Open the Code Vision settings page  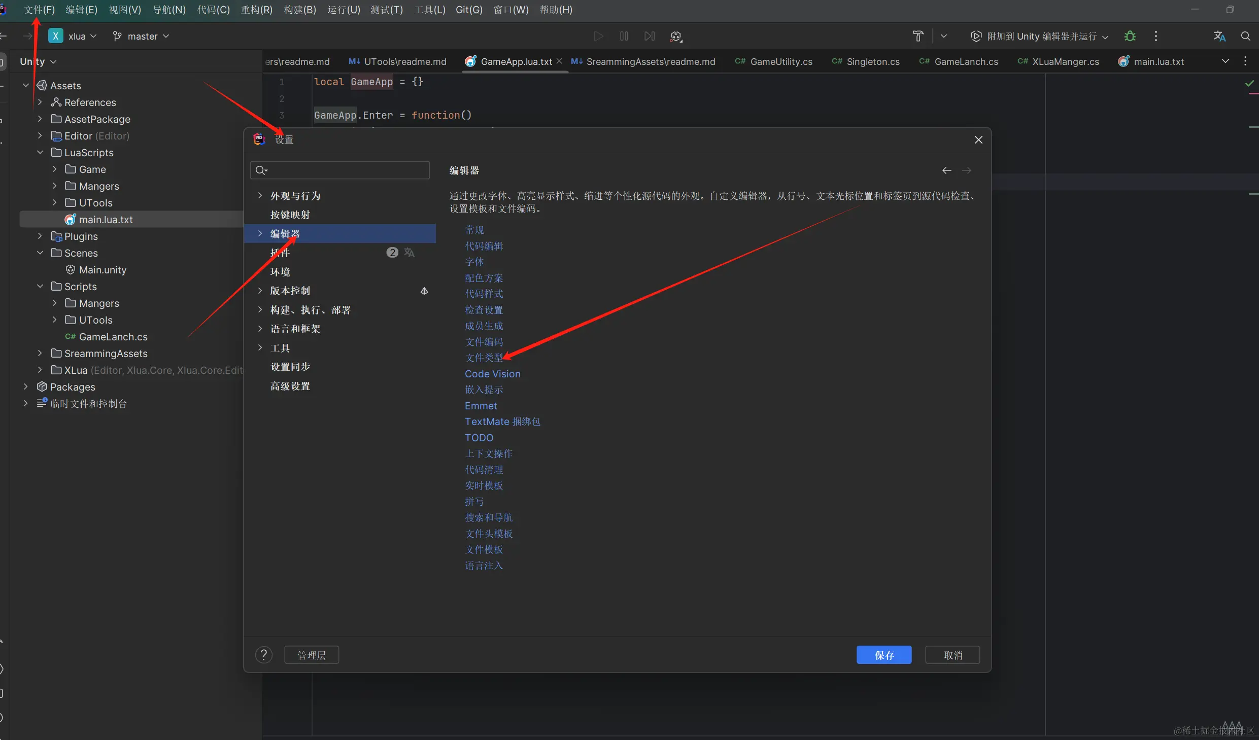(492, 374)
